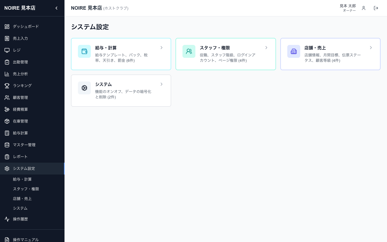
Task: Open chevron on システム card
Action: point(162,84)
